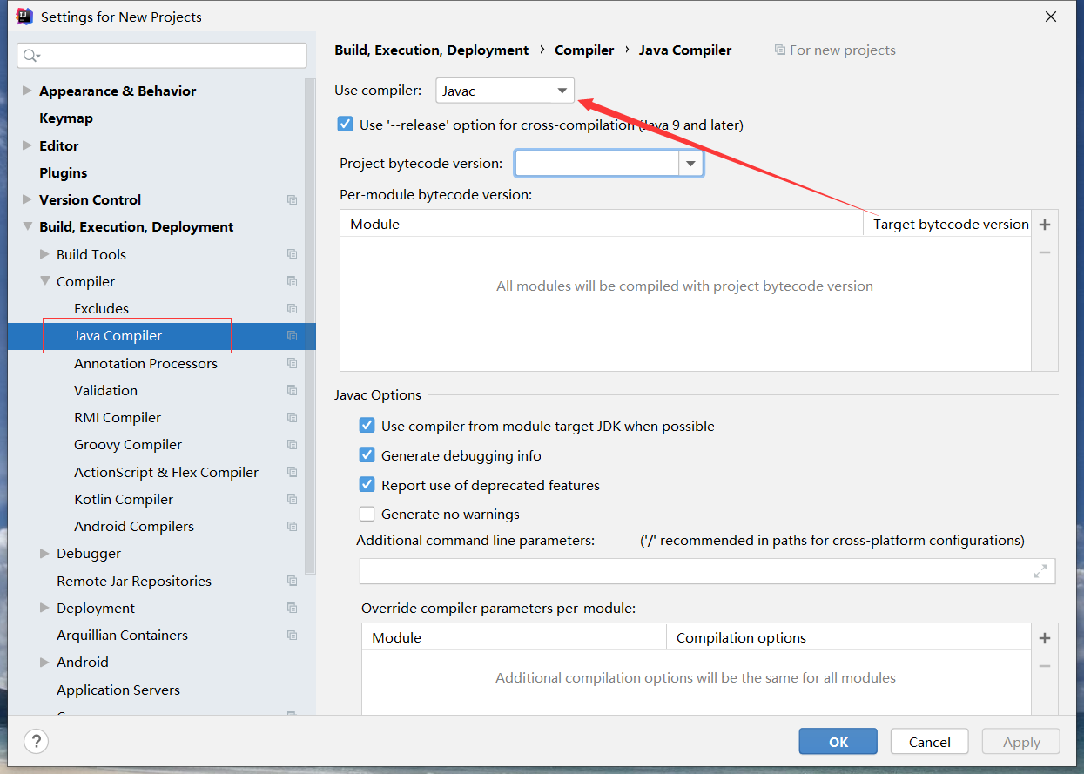Select the Compiler node label in the tree
The height and width of the screenshot is (774, 1084).
tap(86, 281)
